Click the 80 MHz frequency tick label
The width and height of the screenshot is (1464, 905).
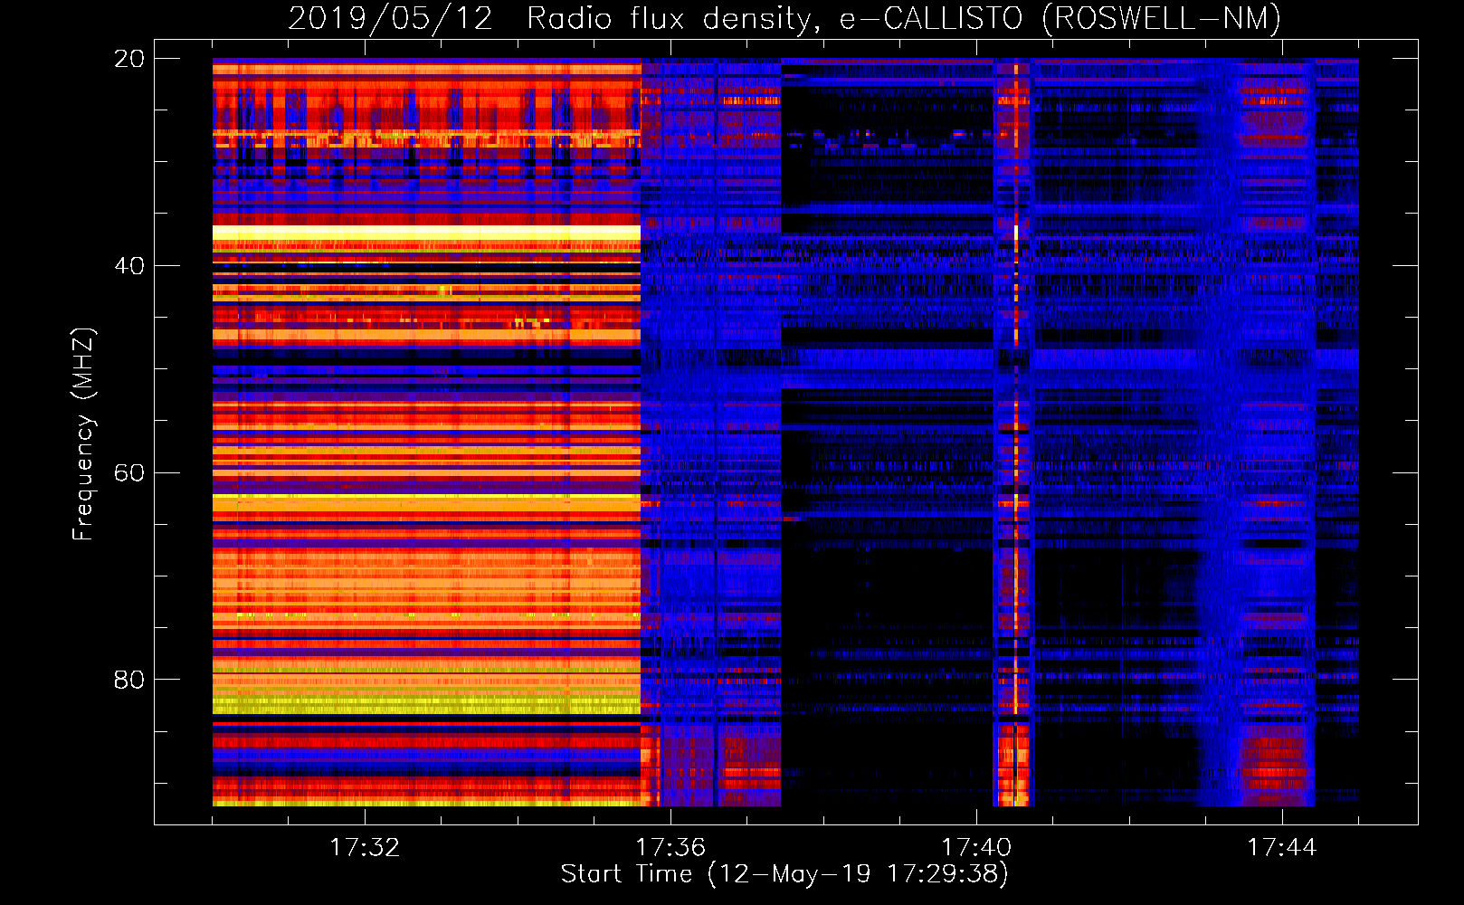128,680
